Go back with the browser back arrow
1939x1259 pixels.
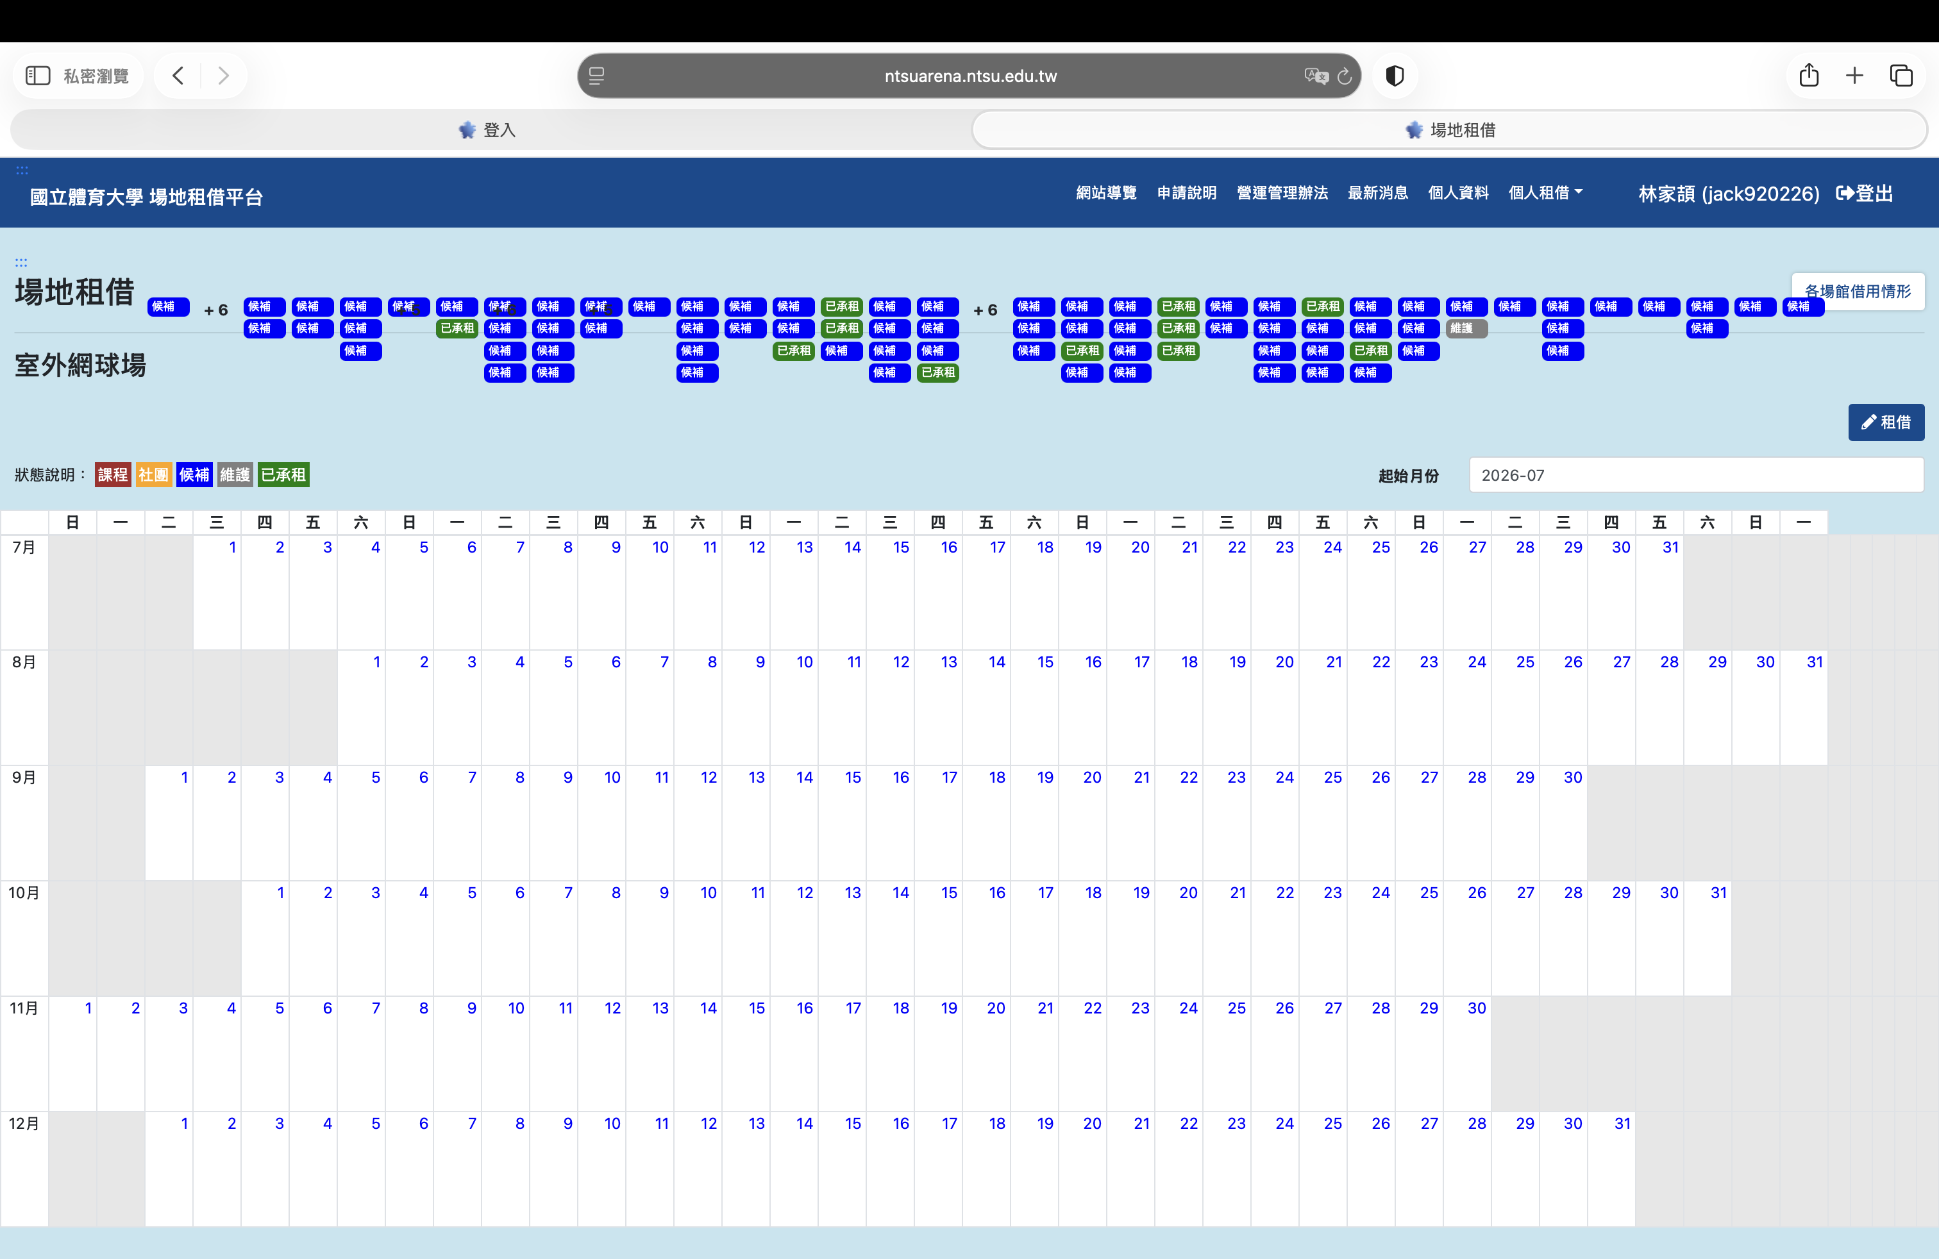click(178, 76)
